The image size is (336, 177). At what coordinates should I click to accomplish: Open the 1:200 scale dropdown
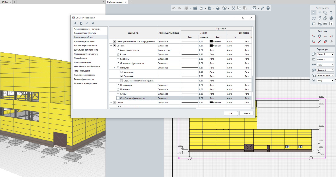click(325, 65)
